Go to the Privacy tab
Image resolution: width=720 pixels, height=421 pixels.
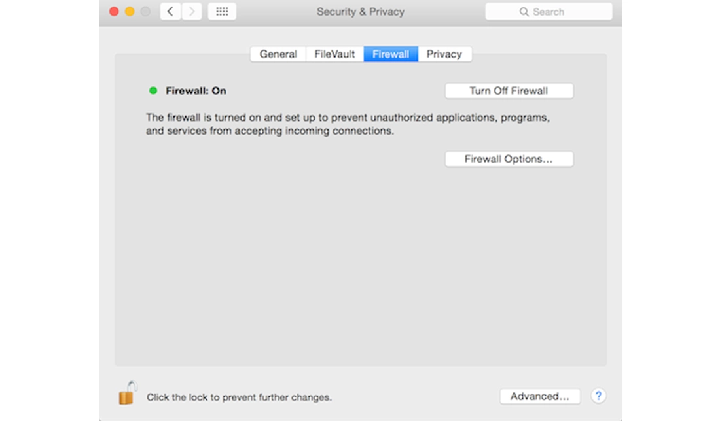click(x=444, y=54)
